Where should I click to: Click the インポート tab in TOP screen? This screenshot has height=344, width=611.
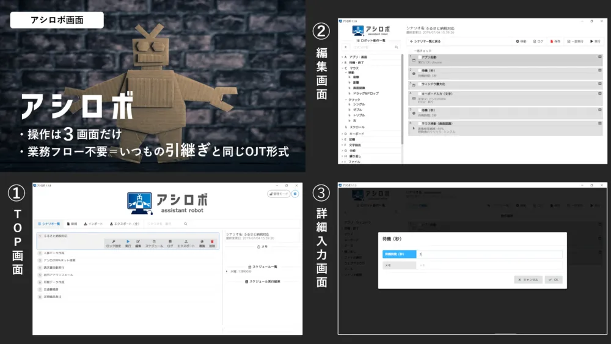point(93,224)
